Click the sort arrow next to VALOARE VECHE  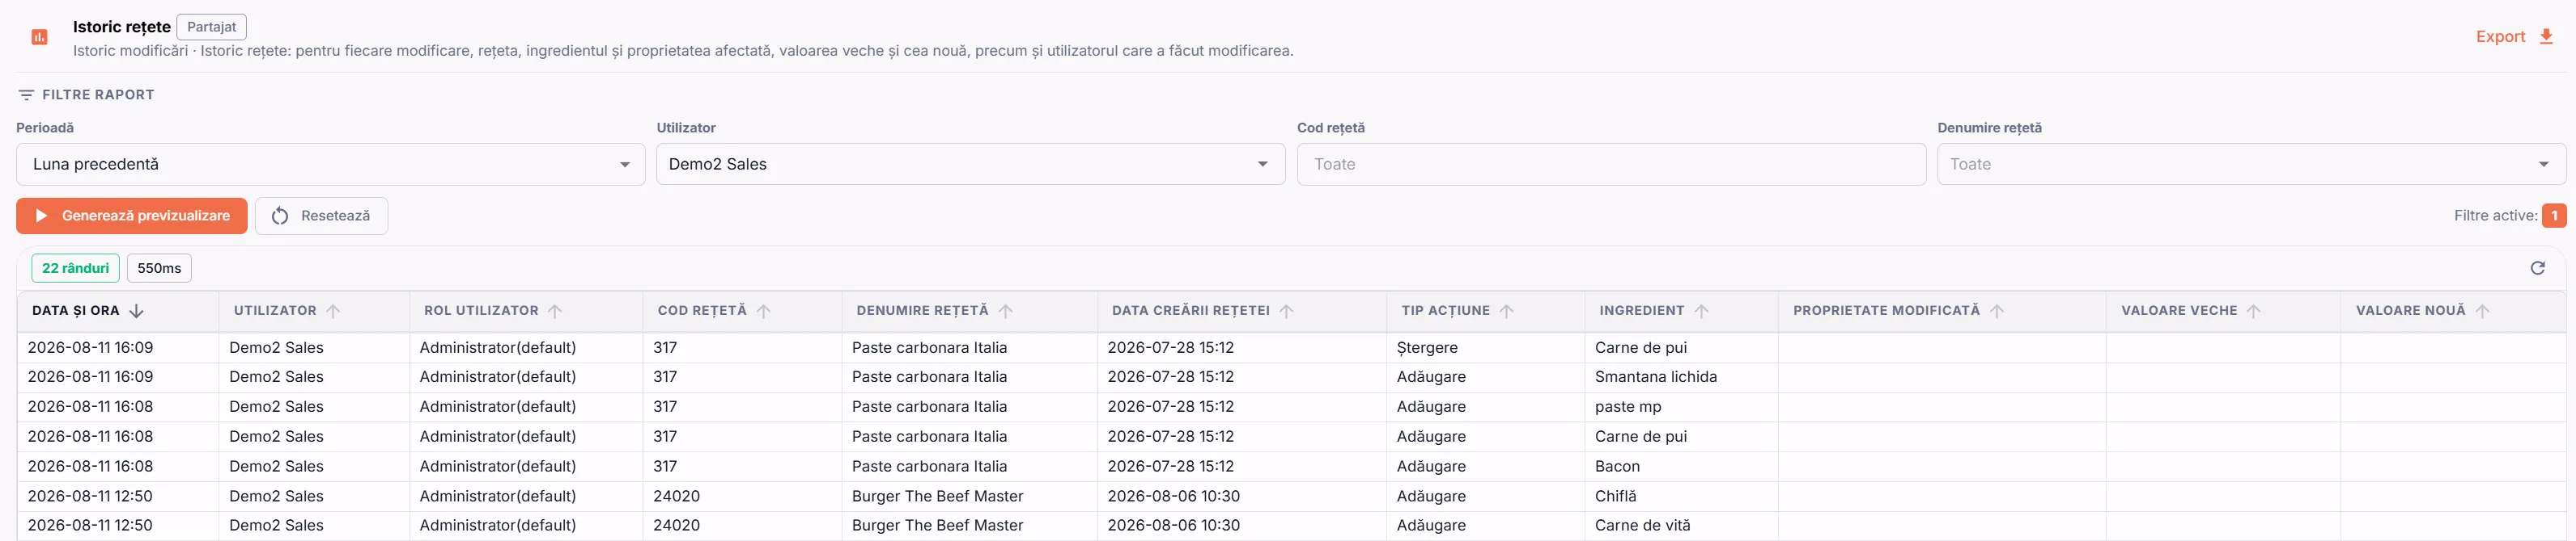pos(2254,312)
